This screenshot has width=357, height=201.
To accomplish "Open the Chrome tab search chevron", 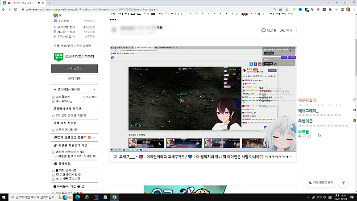I will coord(328,3).
